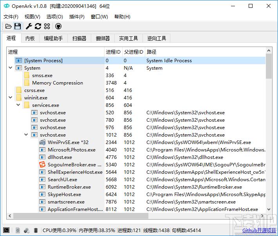Click the vertical scrollbar down arrow
Screen dimensions: 278x236
click(269, 209)
